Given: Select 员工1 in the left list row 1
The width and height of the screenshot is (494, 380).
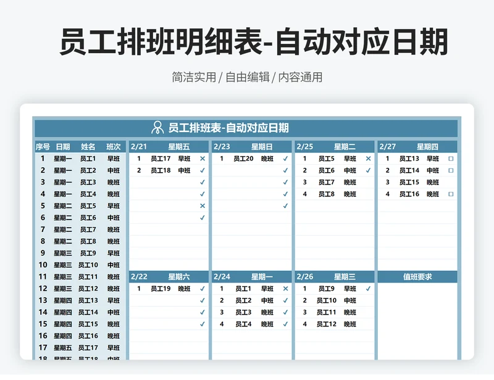Looking at the screenshot, I should 88,159.
